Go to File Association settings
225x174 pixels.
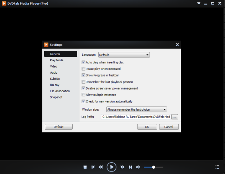click(61, 91)
